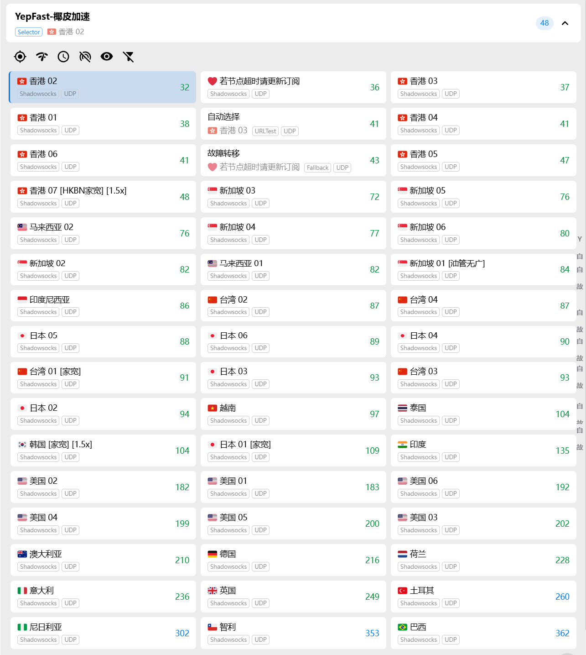Click the crossed-out filter funnel icon
This screenshot has width=586, height=655.
[129, 57]
